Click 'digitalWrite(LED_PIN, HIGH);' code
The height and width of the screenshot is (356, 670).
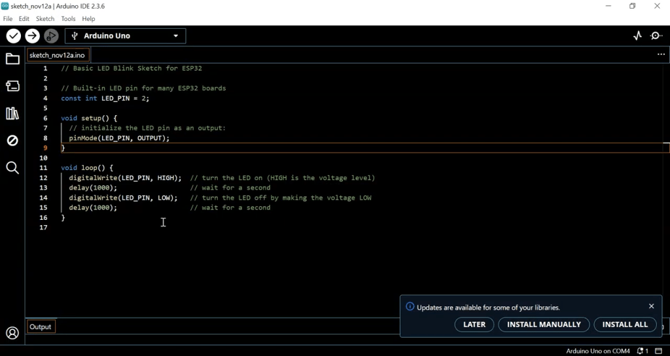coord(125,178)
